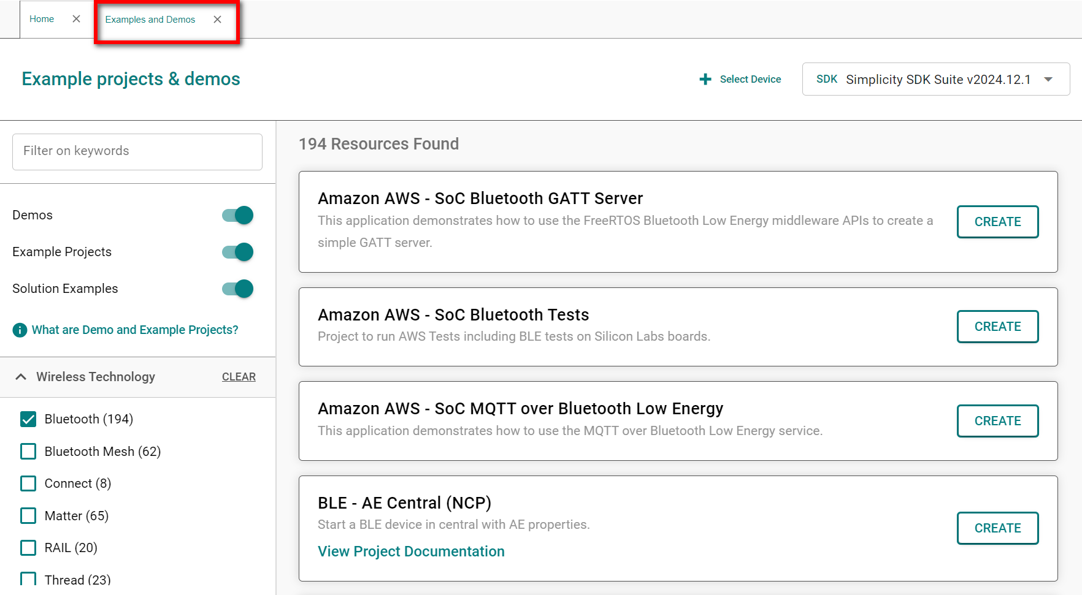Click the plus icon next to Select Device
The height and width of the screenshot is (595, 1082).
(x=704, y=79)
